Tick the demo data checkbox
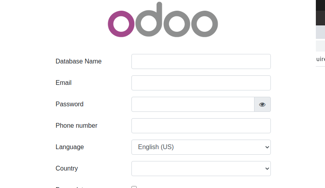 pos(134,187)
